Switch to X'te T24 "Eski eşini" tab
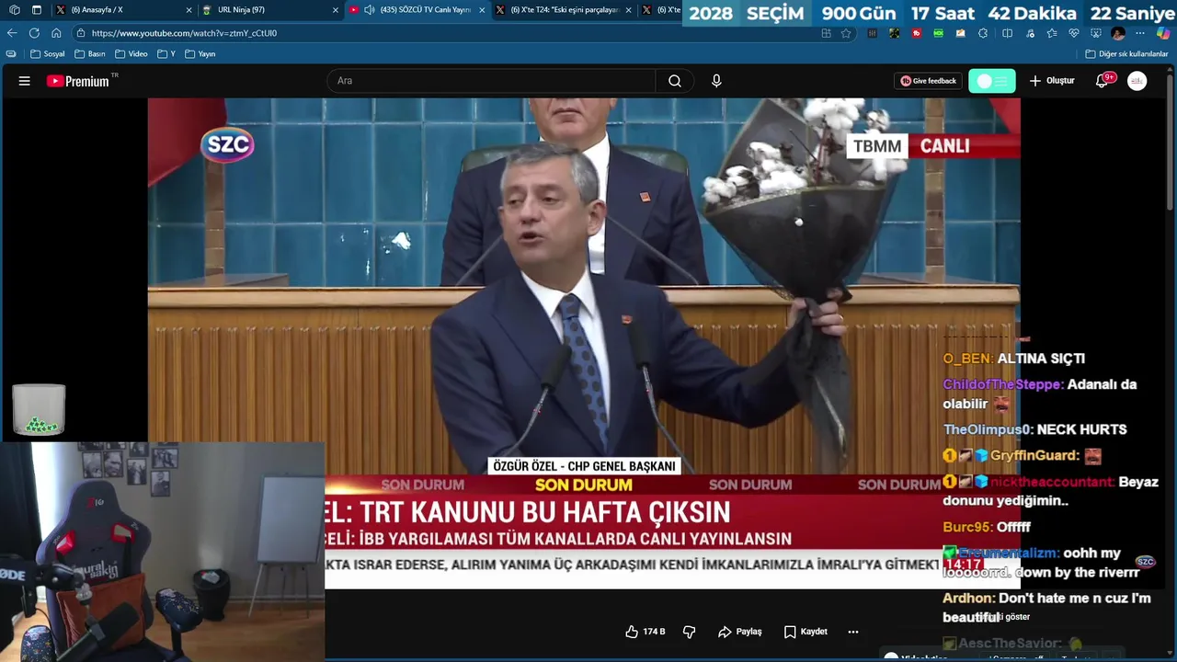 coord(563,10)
